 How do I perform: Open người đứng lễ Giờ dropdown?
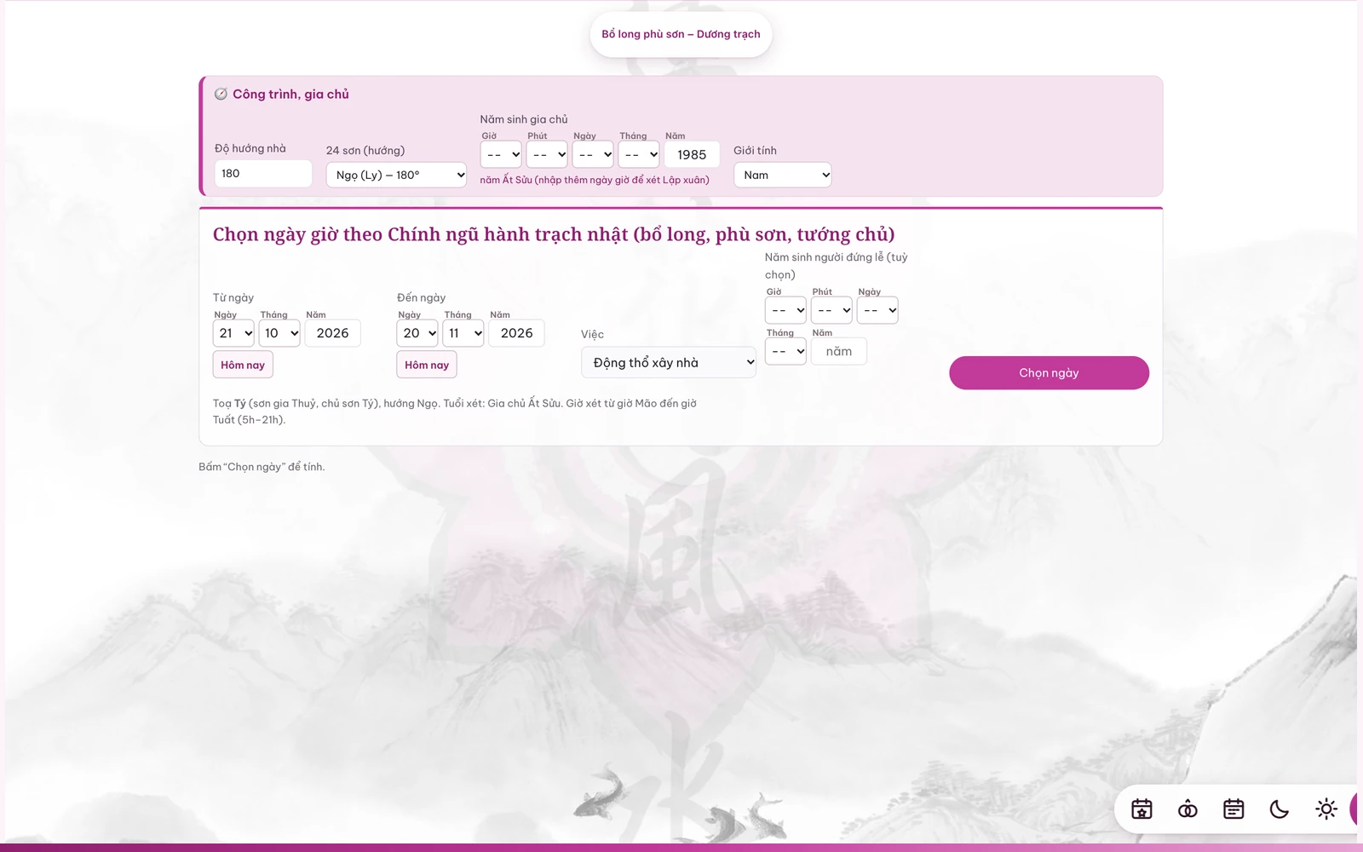coord(785,310)
